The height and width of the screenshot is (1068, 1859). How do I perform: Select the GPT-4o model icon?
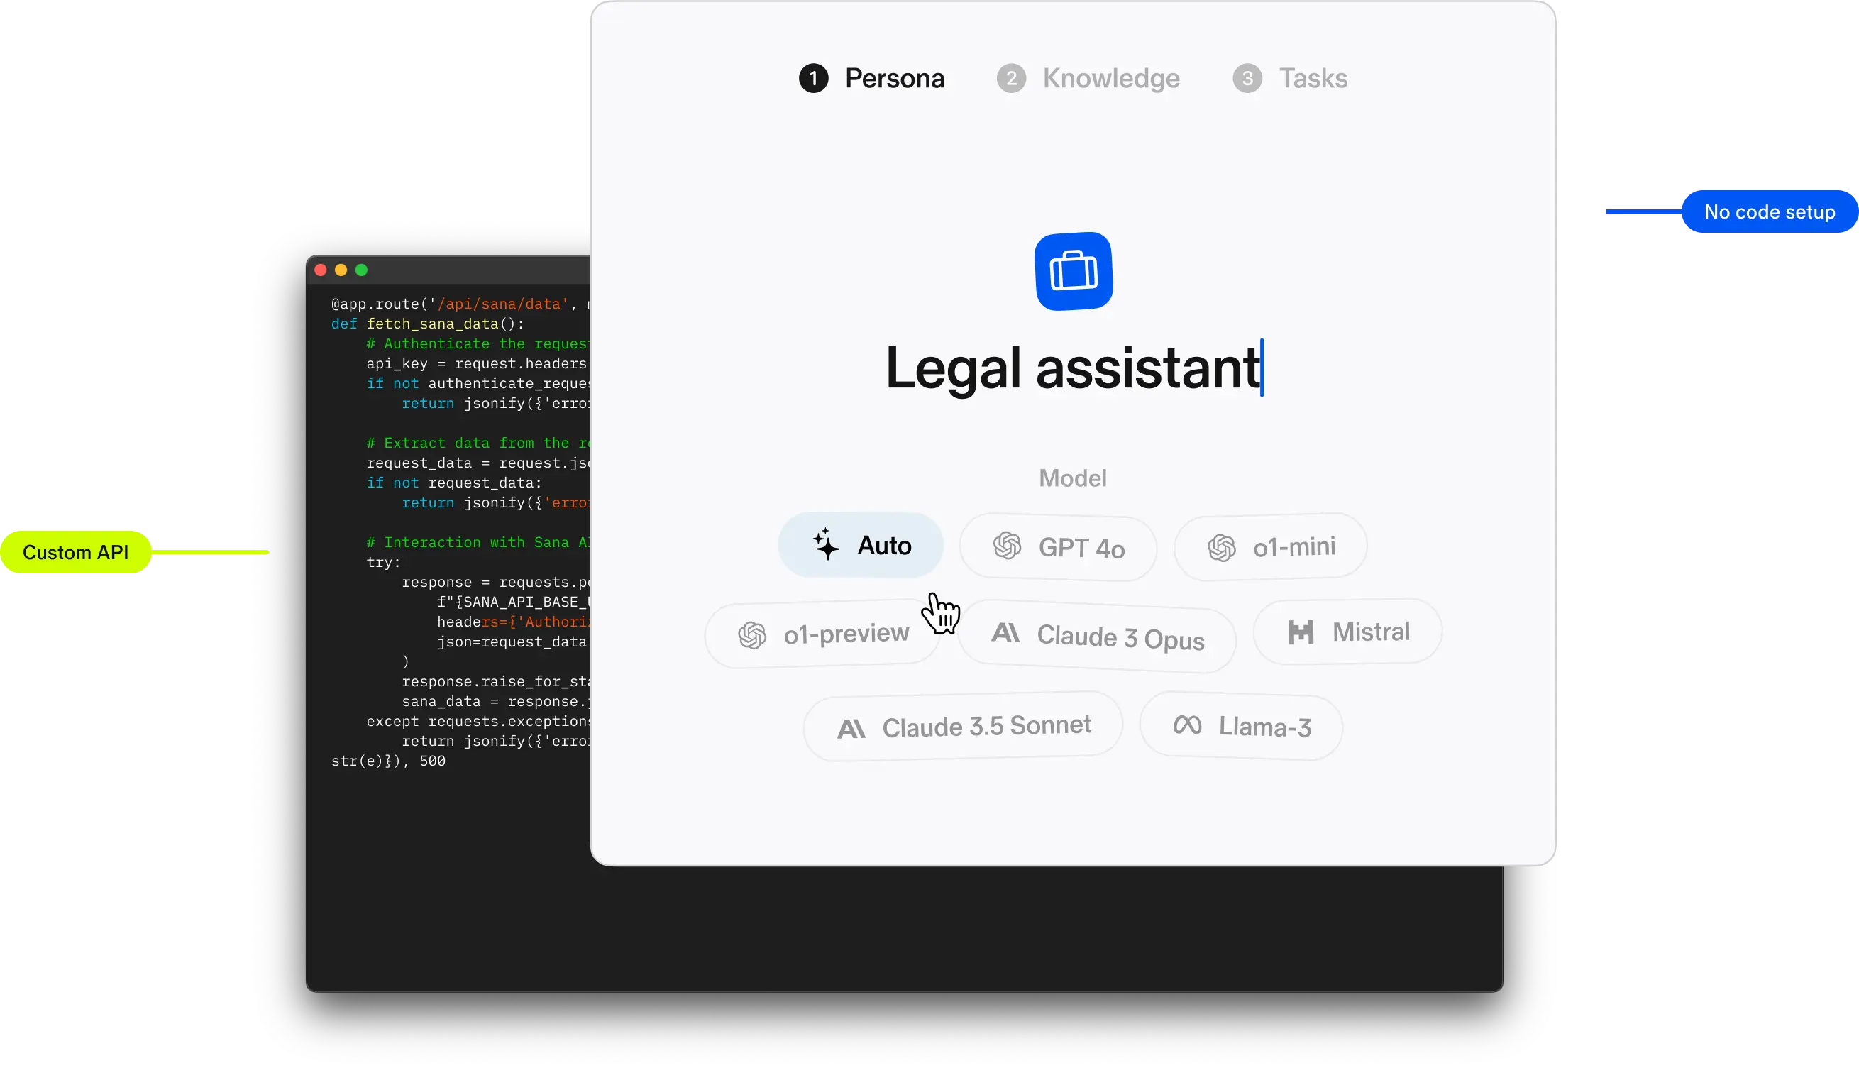tap(1006, 547)
